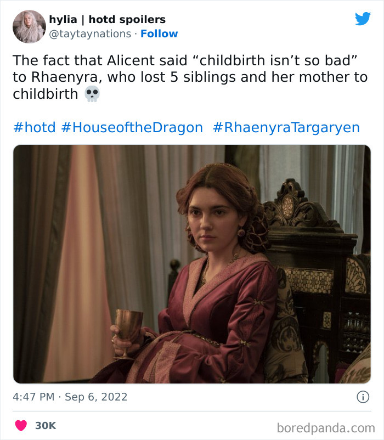This screenshot has width=384, height=440.
Task: Click the 30K like count
Action: (47, 424)
